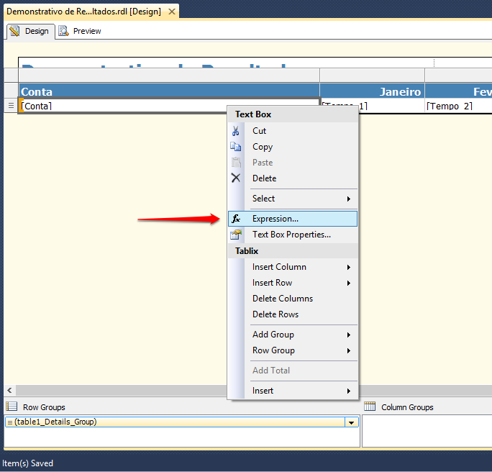Open the table1_Details_Group dropdown arrow
The image size is (492, 472).
click(352, 422)
